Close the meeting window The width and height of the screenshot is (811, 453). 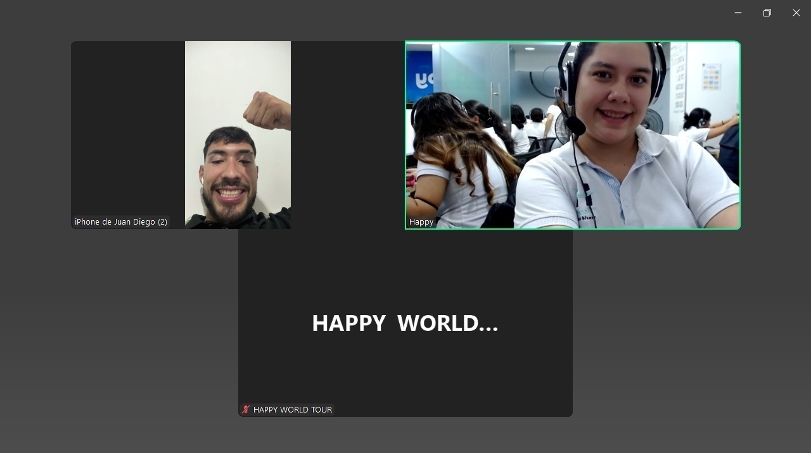[x=796, y=13]
